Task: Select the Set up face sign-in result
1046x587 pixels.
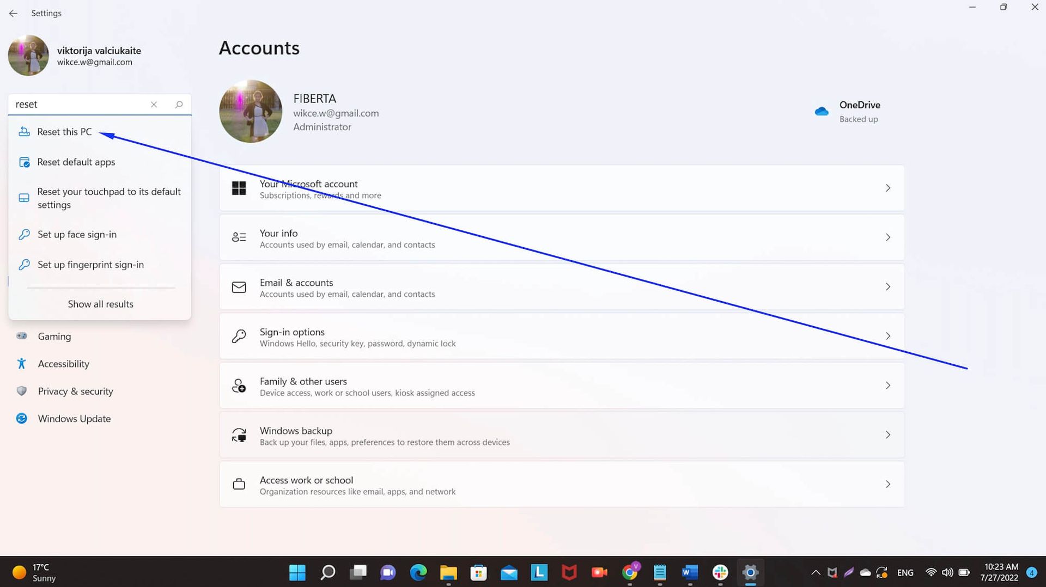Action: (x=100, y=234)
